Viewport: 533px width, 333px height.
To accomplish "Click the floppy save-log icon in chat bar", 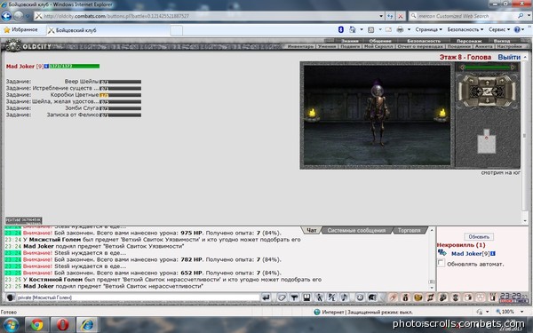I will click(306, 297).
